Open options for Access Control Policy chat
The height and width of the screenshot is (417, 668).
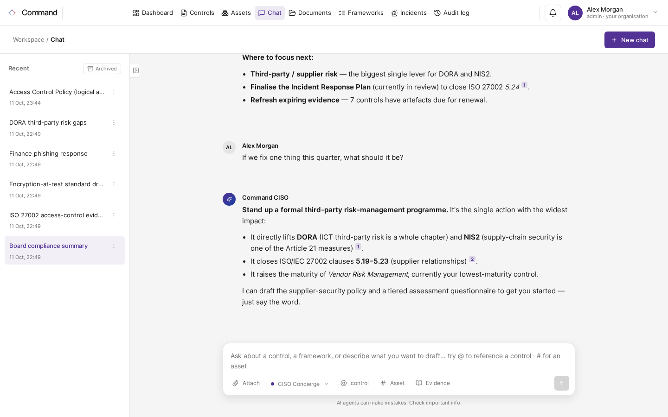click(114, 92)
